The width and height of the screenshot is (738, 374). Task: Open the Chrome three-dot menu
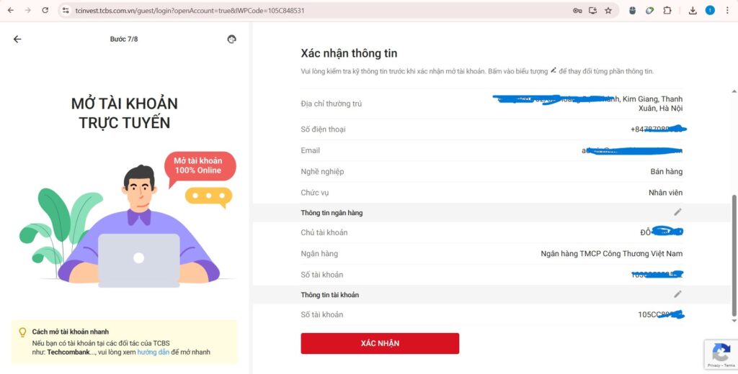pos(727,10)
